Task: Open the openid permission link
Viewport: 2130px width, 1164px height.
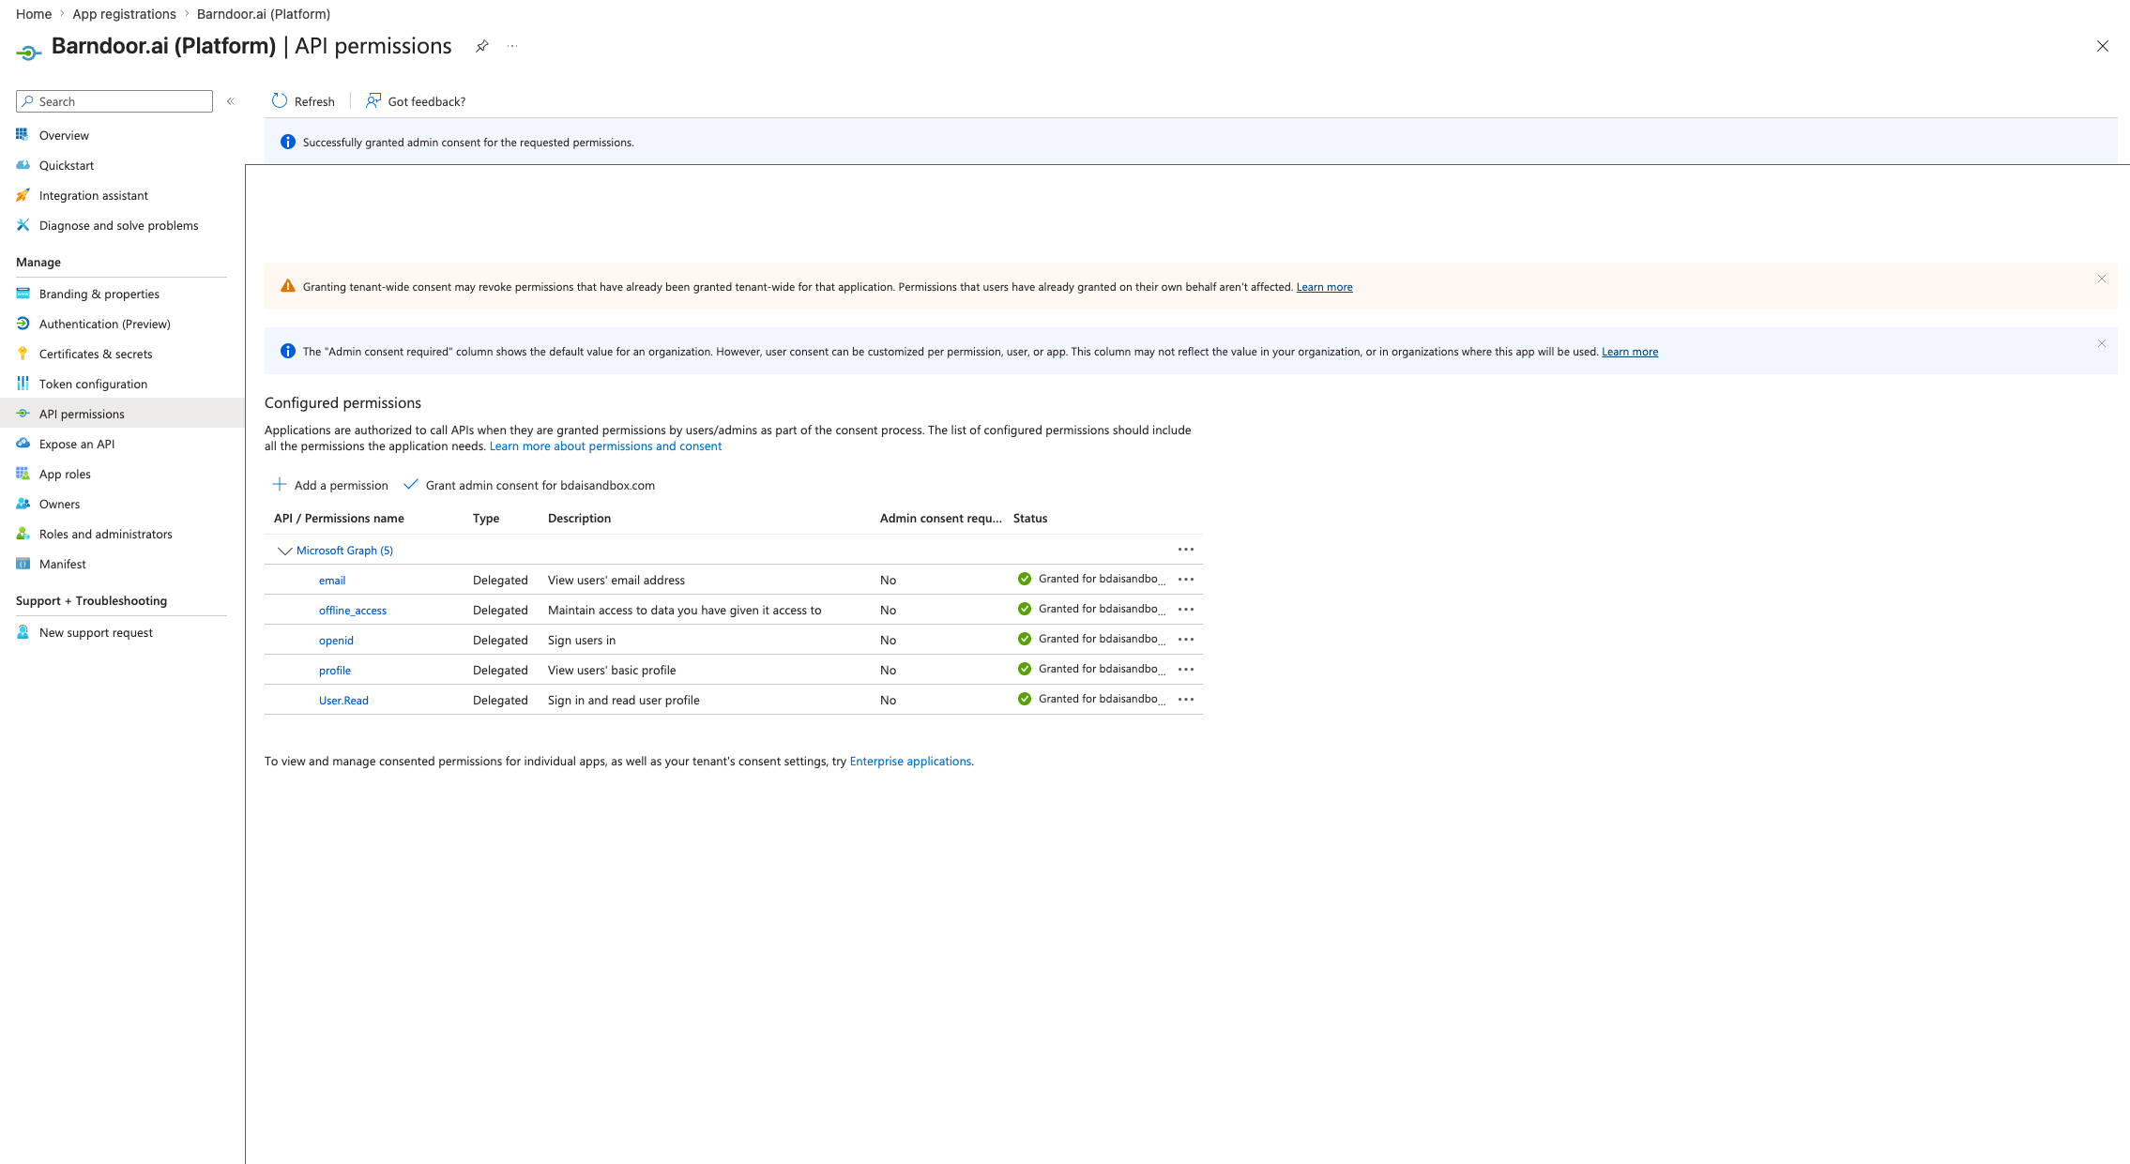Action: tap(336, 641)
